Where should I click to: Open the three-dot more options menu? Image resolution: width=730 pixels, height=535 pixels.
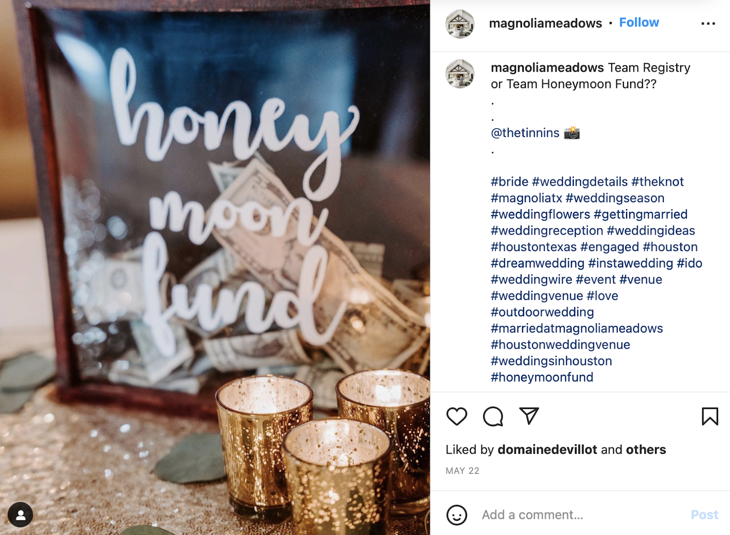pyautogui.click(x=708, y=23)
